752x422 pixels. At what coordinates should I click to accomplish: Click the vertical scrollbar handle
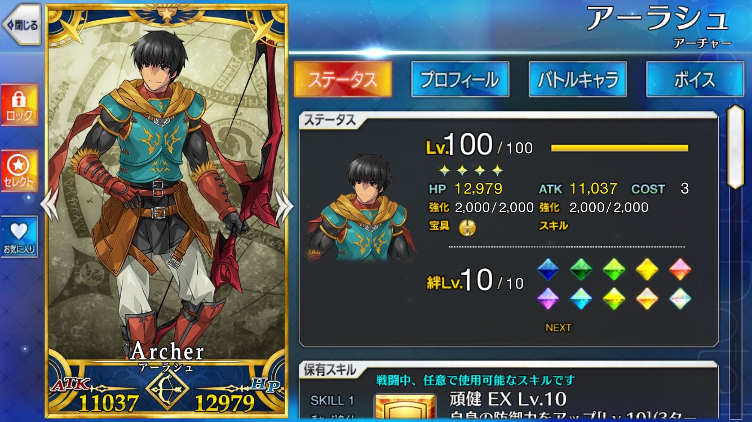point(736,146)
